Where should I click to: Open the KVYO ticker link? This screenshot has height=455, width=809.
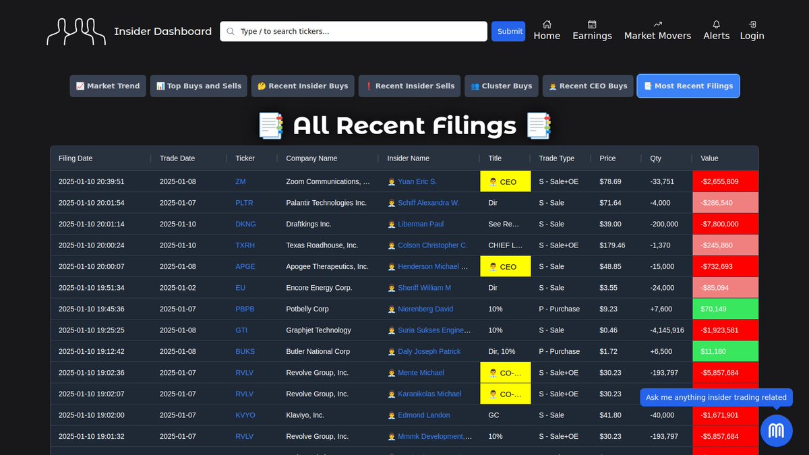pos(245,415)
